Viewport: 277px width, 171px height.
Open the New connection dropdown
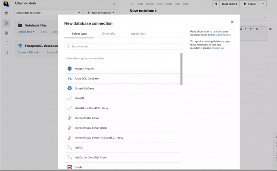[101, 13]
